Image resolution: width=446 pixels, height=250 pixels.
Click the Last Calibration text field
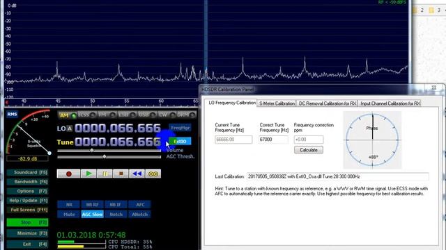tap(337, 176)
